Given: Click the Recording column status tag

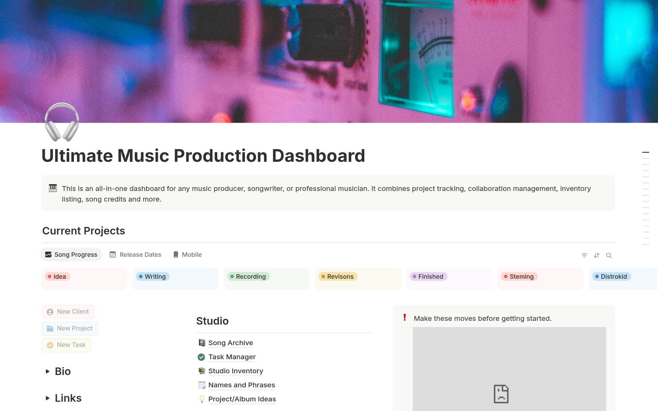Looking at the screenshot, I should (x=248, y=277).
